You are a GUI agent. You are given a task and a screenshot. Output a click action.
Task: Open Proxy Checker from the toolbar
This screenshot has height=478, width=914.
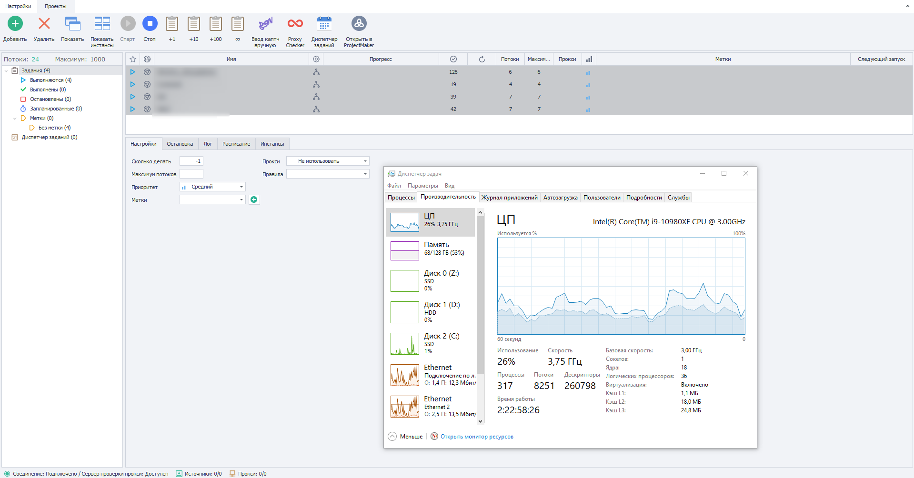point(295,24)
